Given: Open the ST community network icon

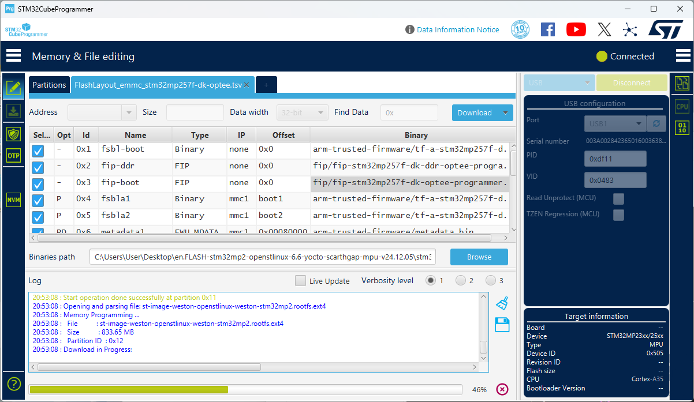Looking at the screenshot, I should (x=630, y=29).
